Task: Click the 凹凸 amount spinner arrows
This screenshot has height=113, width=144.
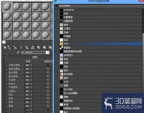Action: pyautogui.click(x=31, y=95)
